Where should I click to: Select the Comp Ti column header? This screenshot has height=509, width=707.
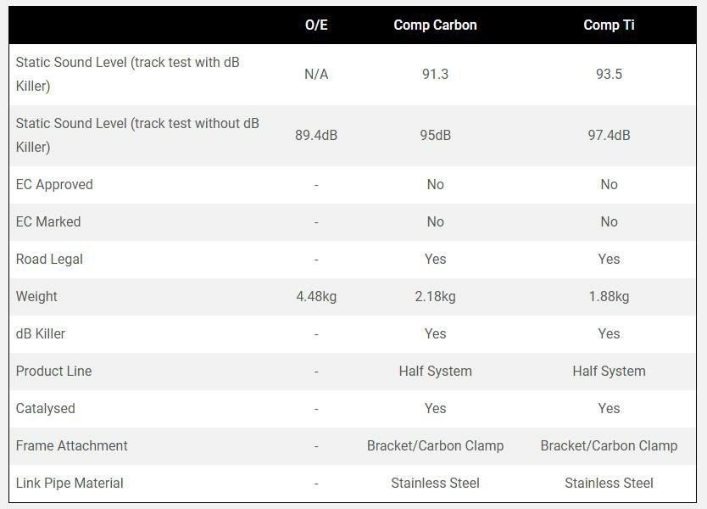(x=609, y=25)
